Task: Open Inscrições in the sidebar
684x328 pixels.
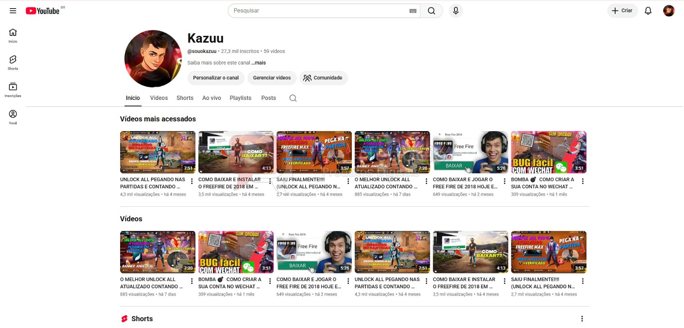Action: click(13, 90)
